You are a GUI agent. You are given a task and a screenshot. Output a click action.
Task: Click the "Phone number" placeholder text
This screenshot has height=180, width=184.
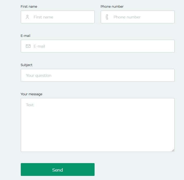(x=127, y=17)
